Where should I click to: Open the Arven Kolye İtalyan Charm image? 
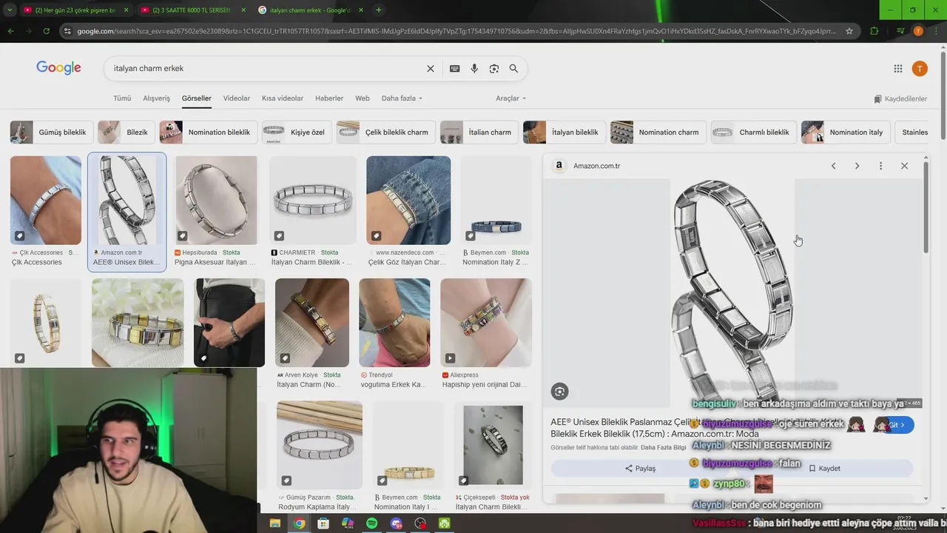click(x=312, y=323)
